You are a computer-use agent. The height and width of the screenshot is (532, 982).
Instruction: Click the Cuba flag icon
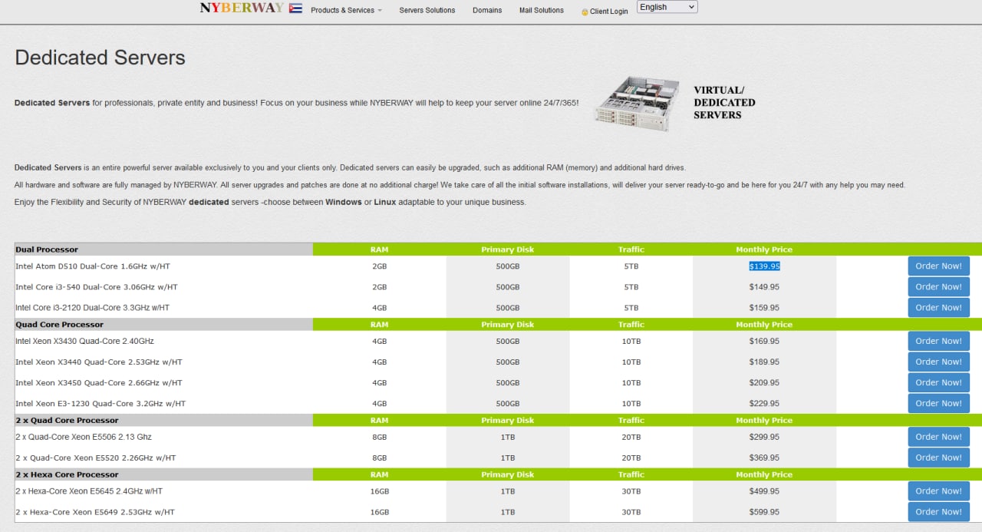(295, 8)
